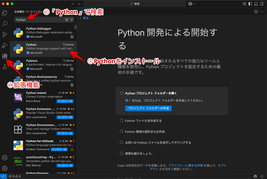The height and width of the screenshot is (179, 267).
Task: Open the Run and Debug view
Action: point(5,45)
